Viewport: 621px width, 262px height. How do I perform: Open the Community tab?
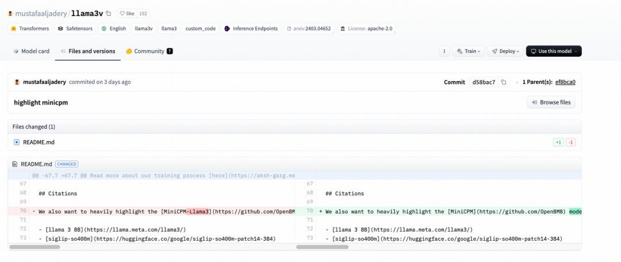click(x=149, y=51)
